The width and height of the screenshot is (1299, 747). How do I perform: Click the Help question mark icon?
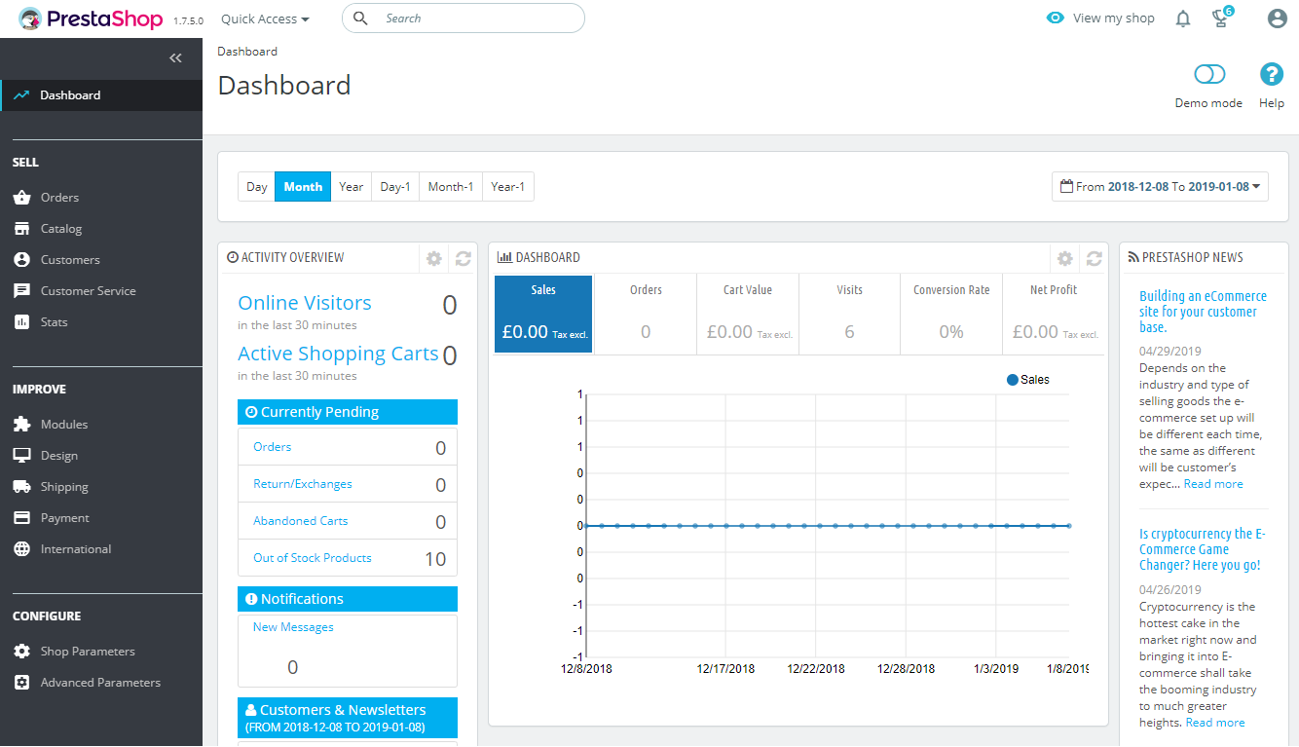1272,74
